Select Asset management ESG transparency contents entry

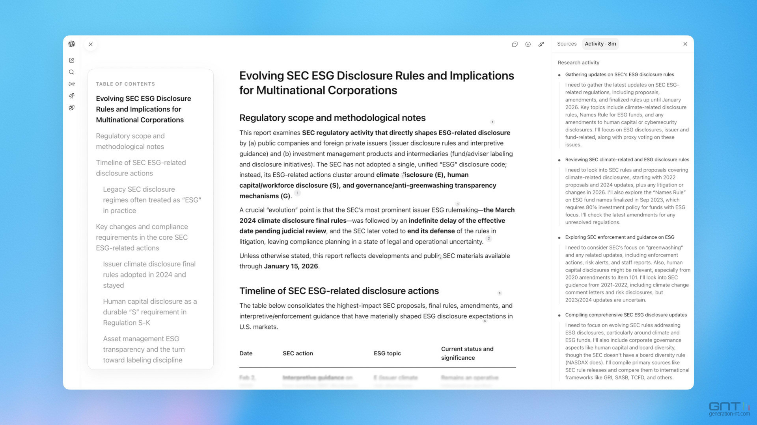point(144,349)
